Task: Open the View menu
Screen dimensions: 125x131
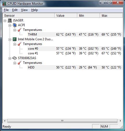Action: (x=24, y=10)
